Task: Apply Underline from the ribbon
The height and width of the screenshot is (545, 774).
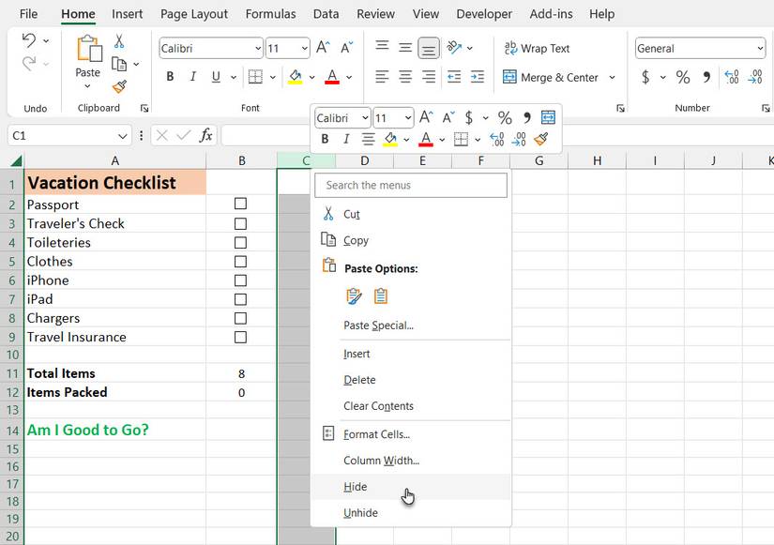Action: click(216, 77)
